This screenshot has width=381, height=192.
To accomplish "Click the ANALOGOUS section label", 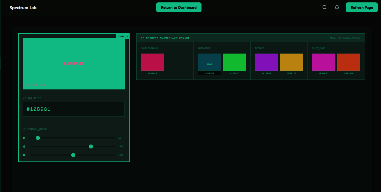I will 204,48.
